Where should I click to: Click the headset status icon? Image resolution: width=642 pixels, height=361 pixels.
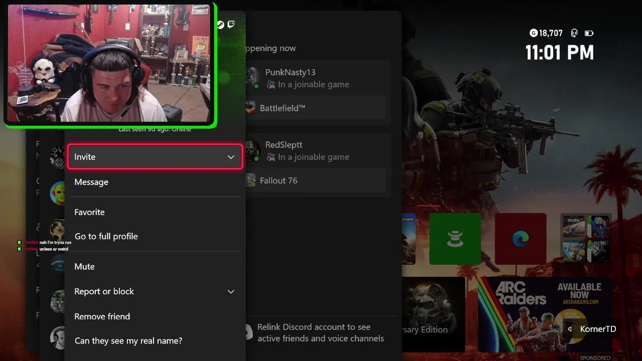click(x=574, y=33)
